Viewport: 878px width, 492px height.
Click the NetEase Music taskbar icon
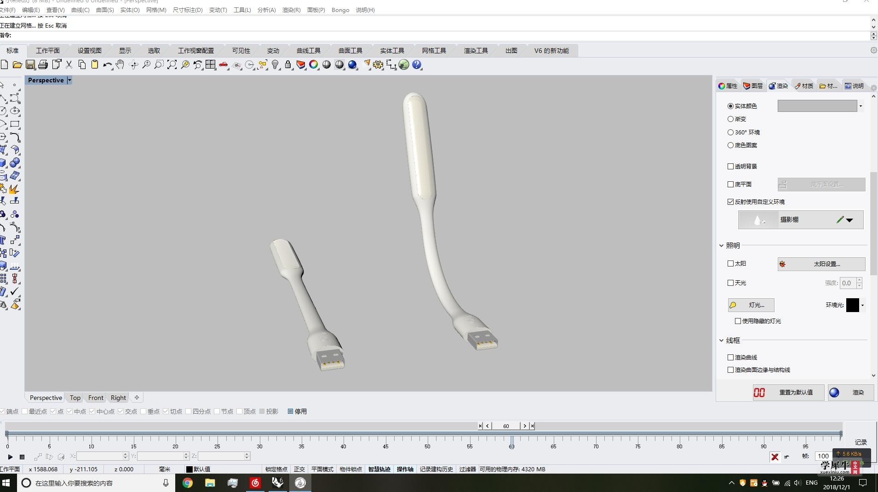tap(255, 483)
